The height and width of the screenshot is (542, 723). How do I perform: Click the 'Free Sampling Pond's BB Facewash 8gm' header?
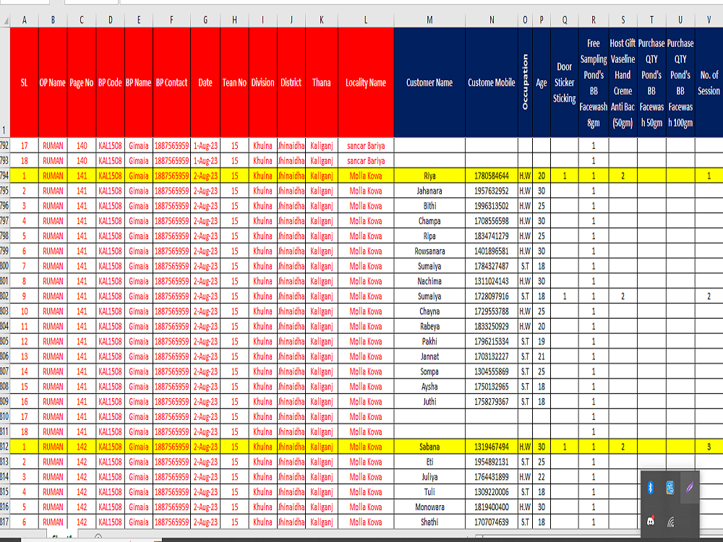(x=594, y=82)
